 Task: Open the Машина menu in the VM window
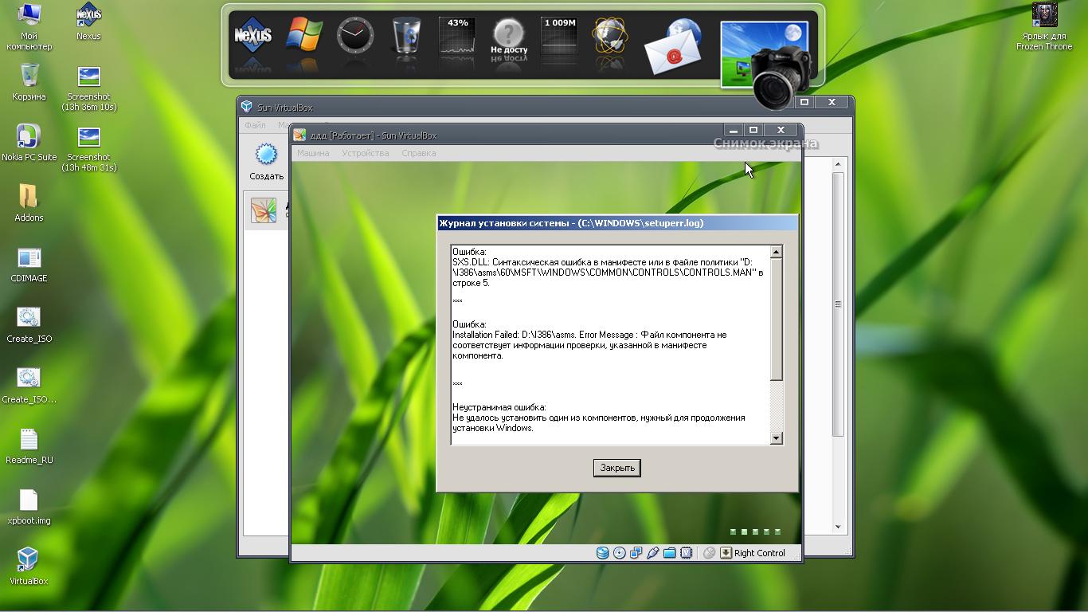point(312,153)
